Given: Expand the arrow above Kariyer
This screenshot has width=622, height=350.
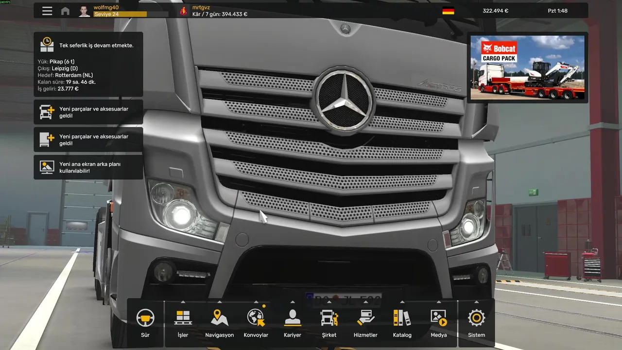Looking at the screenshot, I should coord(293,302).
